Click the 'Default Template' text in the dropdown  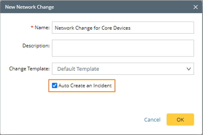[x=78, y=69]
